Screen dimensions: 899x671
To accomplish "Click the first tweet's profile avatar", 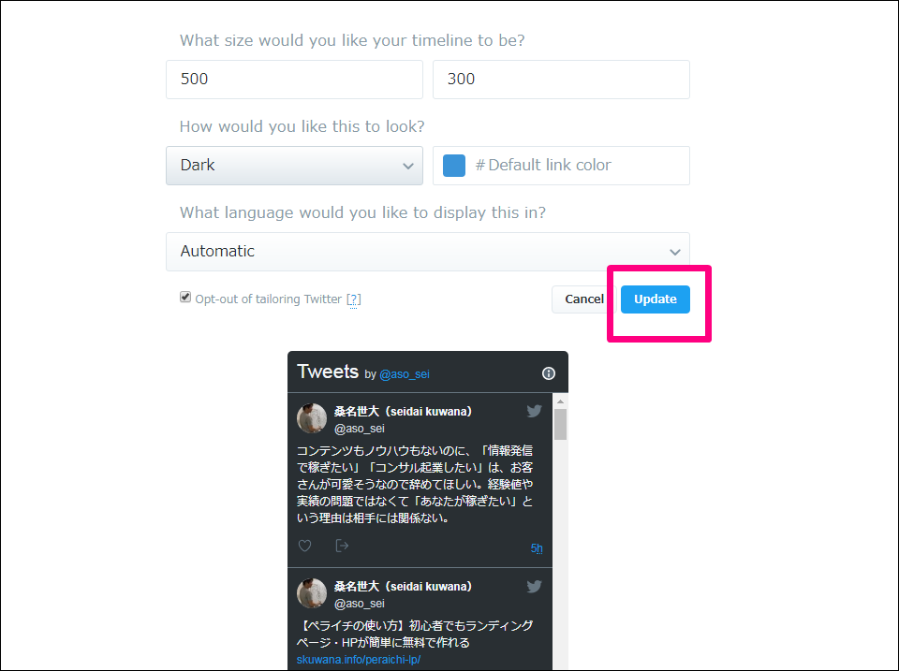I will (x=311, y=418).
